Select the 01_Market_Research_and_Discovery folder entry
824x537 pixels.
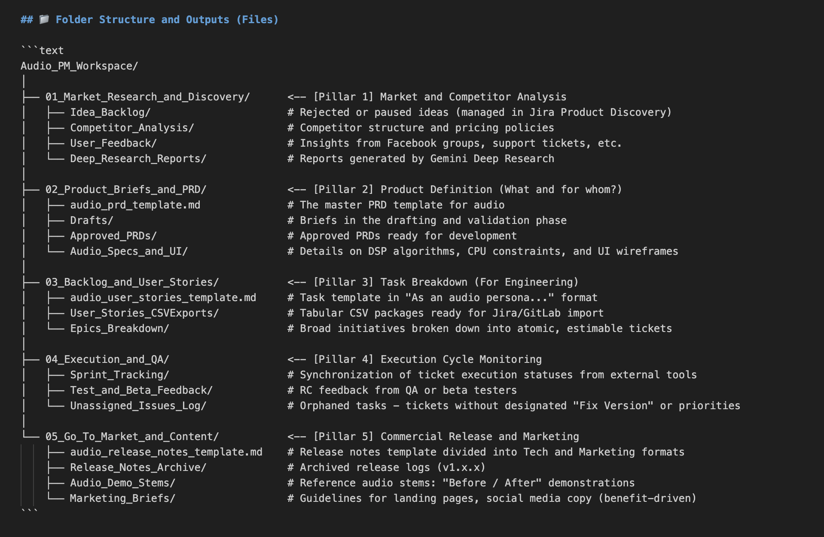(147, 97)
